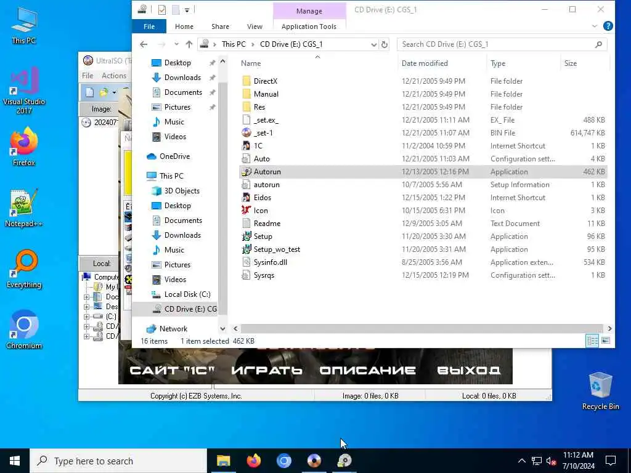
Task: Expand the (C:) node in UltraISO tree
Action: (x=86, y=317)
